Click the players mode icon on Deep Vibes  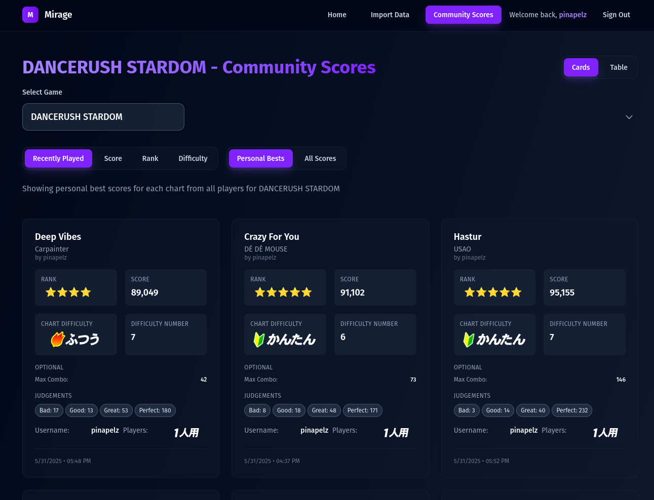coord(186,433)
